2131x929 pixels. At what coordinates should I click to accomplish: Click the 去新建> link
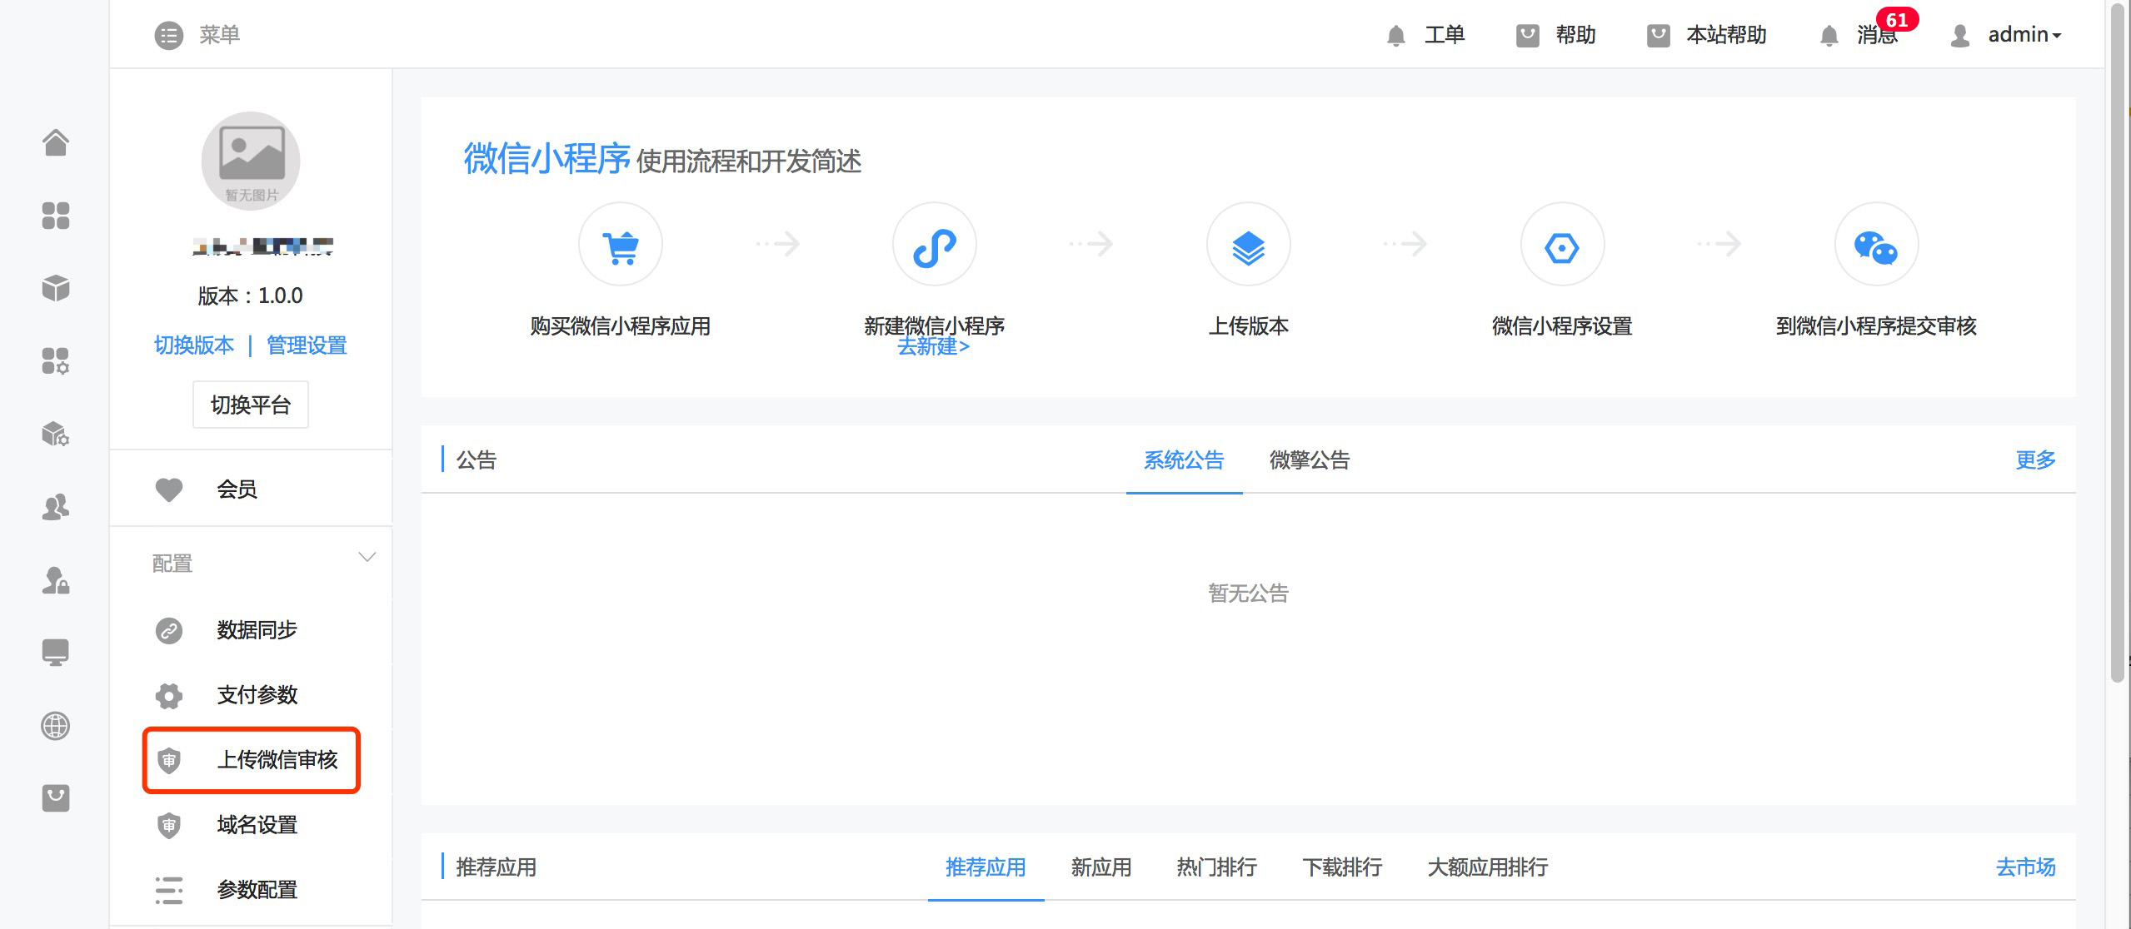coord(934,346)
